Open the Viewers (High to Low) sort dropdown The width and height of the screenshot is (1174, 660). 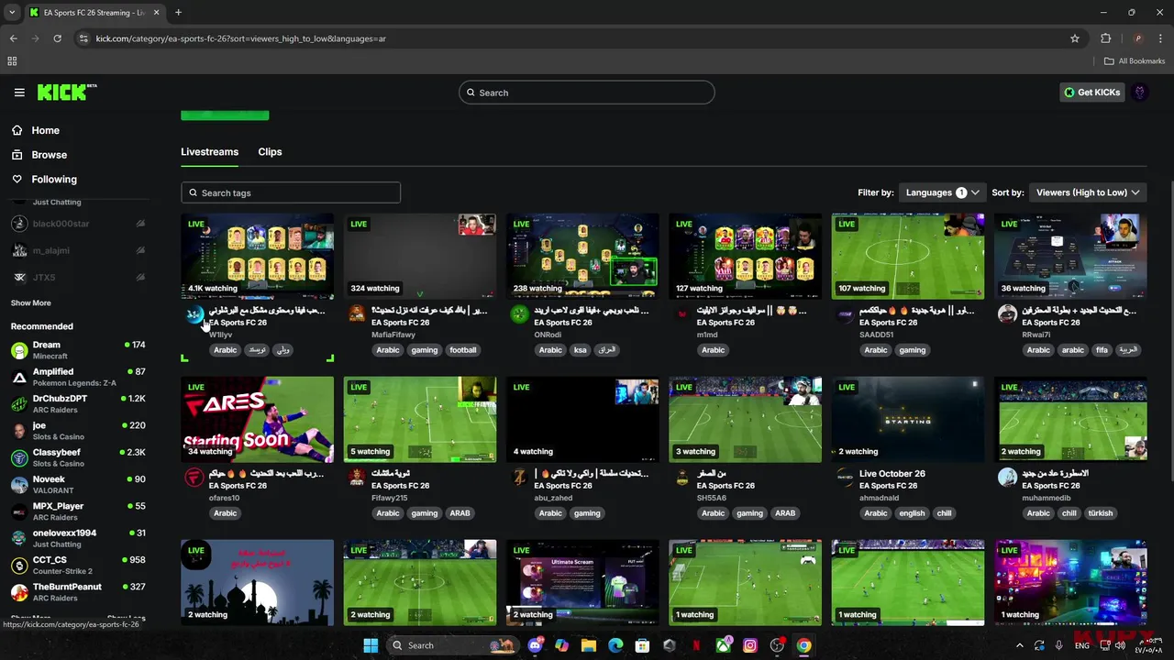click(x=1087, y=192)
